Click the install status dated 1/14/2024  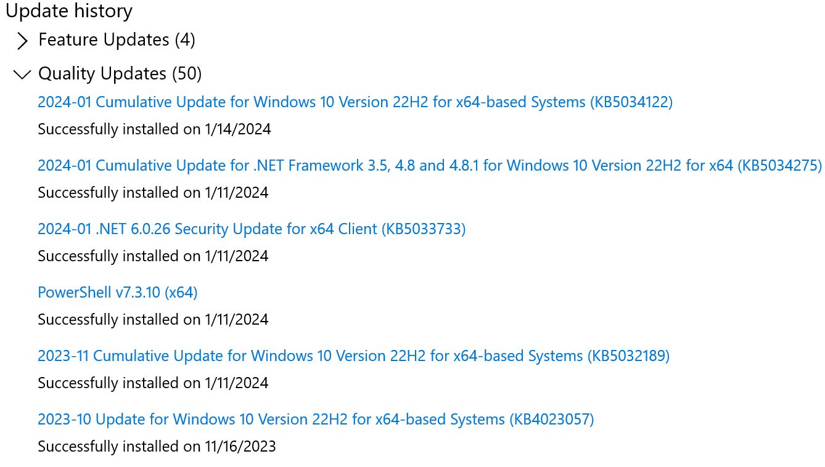[154, 129]
